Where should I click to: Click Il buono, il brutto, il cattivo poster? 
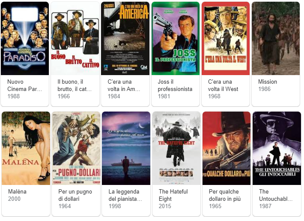(x=75, y=39)
